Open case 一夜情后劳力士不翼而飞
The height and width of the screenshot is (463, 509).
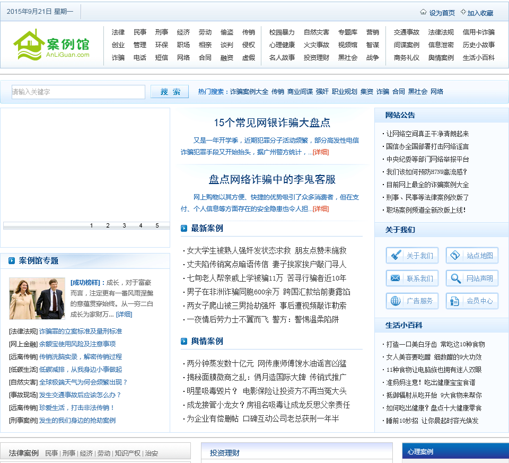point(262,319)
